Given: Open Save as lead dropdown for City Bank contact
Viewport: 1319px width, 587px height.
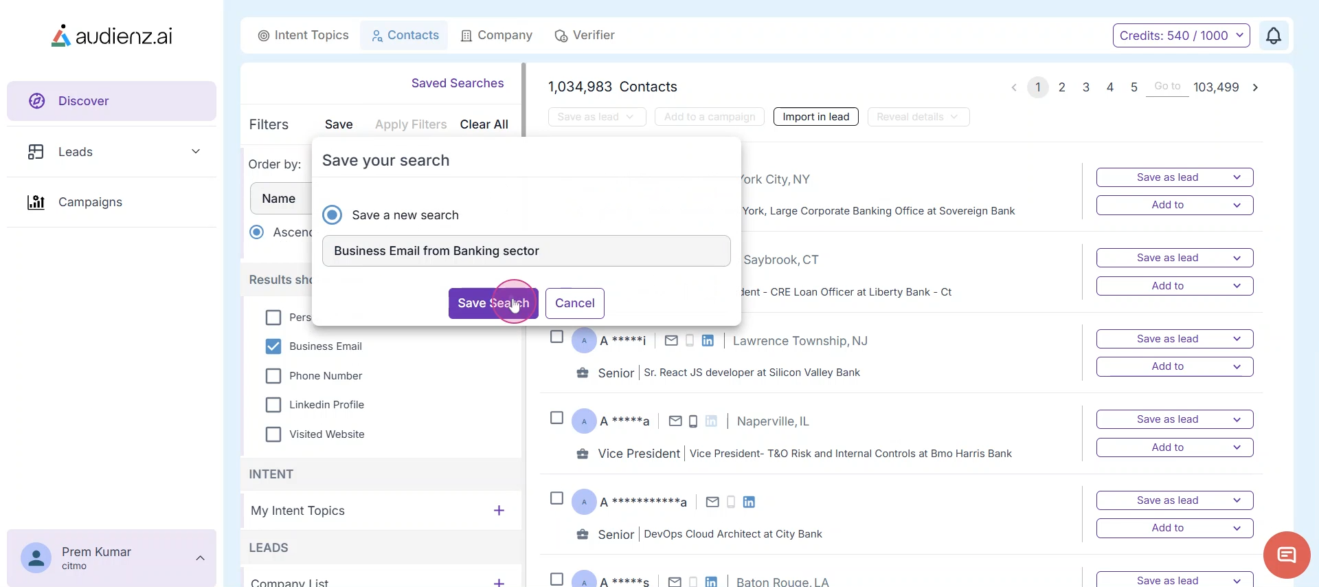Looking at the screenshot, I should coord(1175,500).
